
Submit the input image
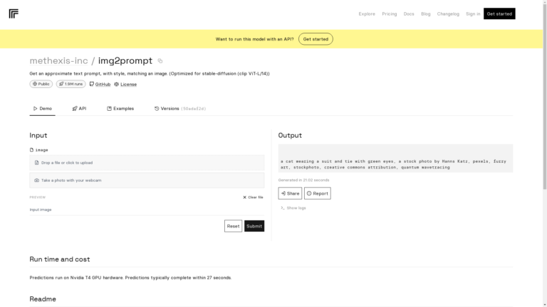tap(254, 226)
